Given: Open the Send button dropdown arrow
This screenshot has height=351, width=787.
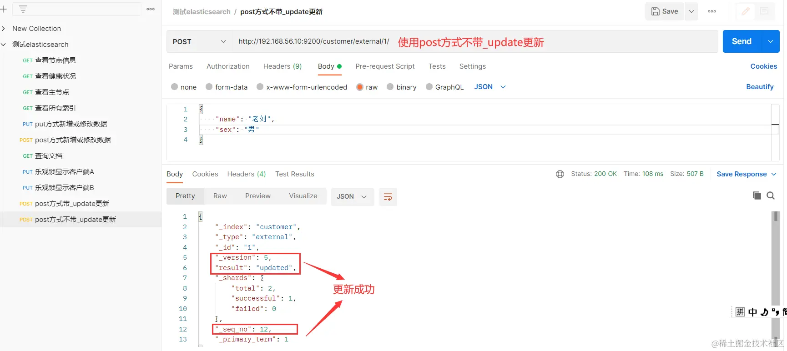Looking at the screenshot, I should 771,41.
